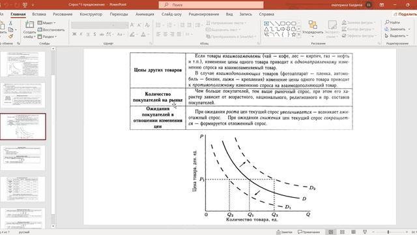Toggle strikethrough S formatting
This screenshot has height=235, width=417.
(94, 34)
